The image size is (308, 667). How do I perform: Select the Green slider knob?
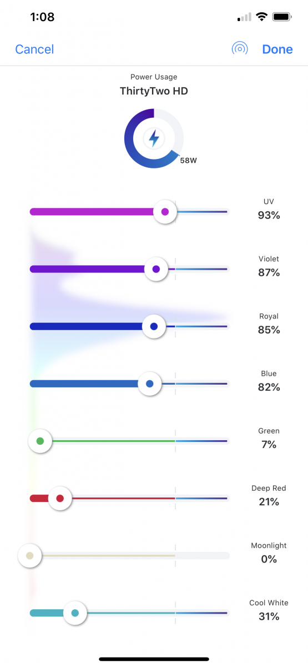point(40,441)
